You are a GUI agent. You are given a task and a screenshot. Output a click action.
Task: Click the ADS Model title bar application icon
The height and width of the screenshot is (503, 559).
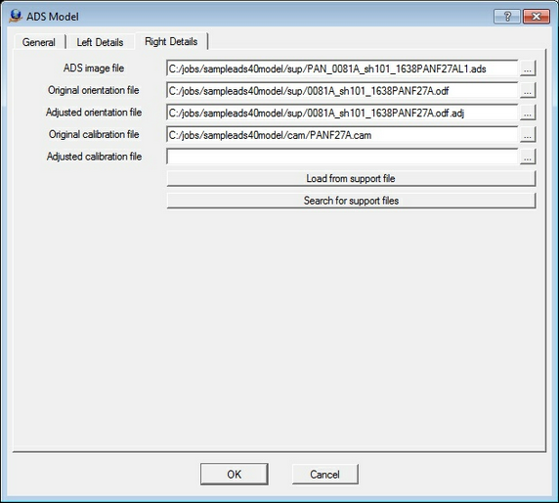pos(16,16)
